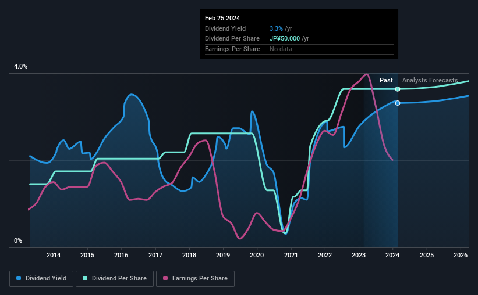Select the 2026 axis label

(461, 255)
